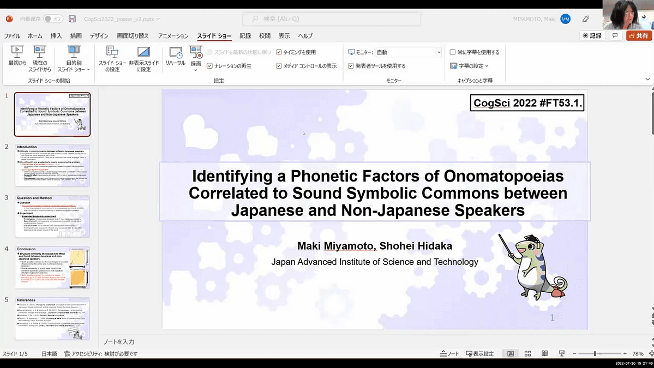Switch to the 校閲 tab
Viewport: 654px width, 368px height.
click(x=265, y=36)
